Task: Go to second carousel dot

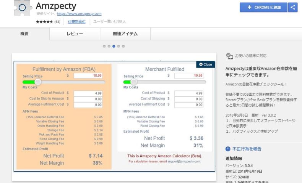Action: click(x=109, y=46)
